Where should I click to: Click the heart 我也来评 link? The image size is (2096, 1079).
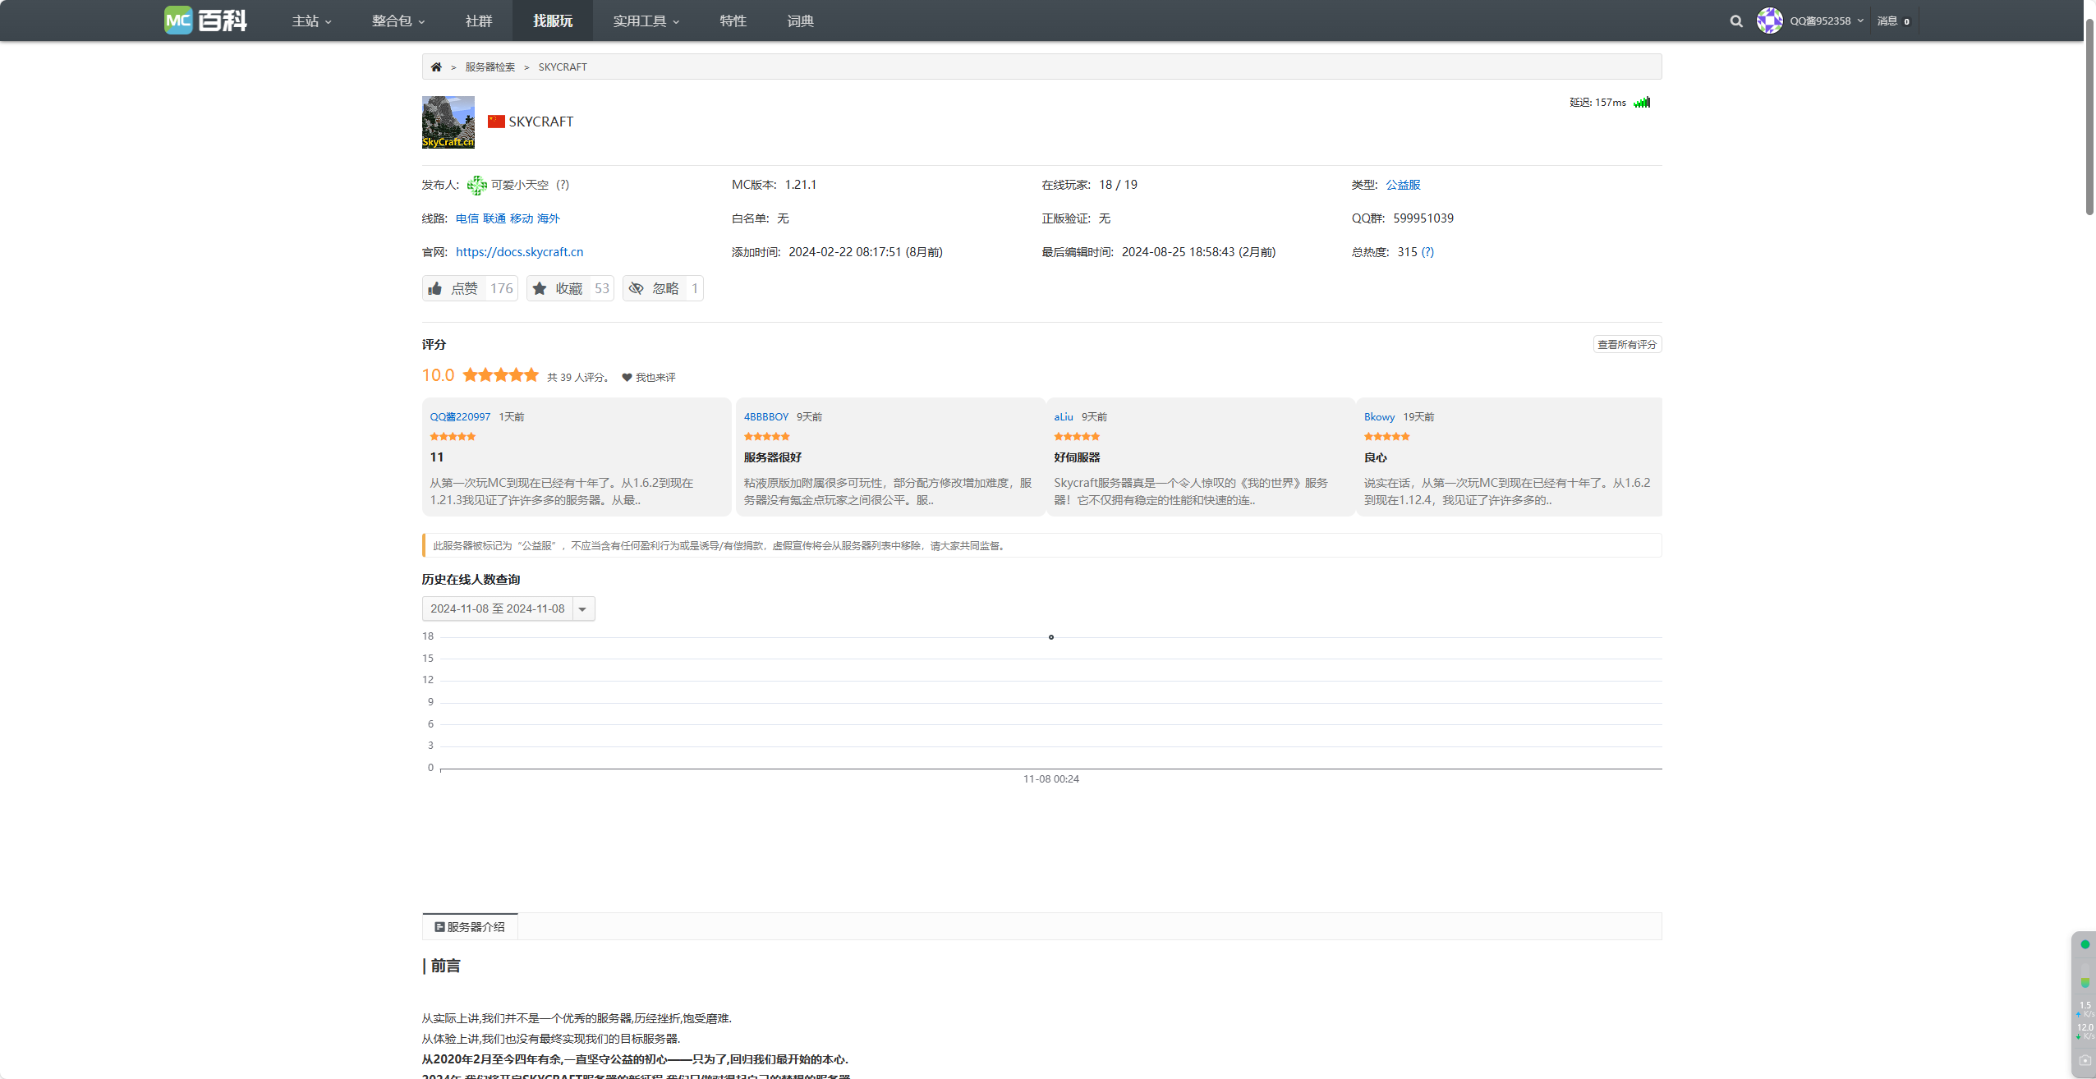[649, 378]
